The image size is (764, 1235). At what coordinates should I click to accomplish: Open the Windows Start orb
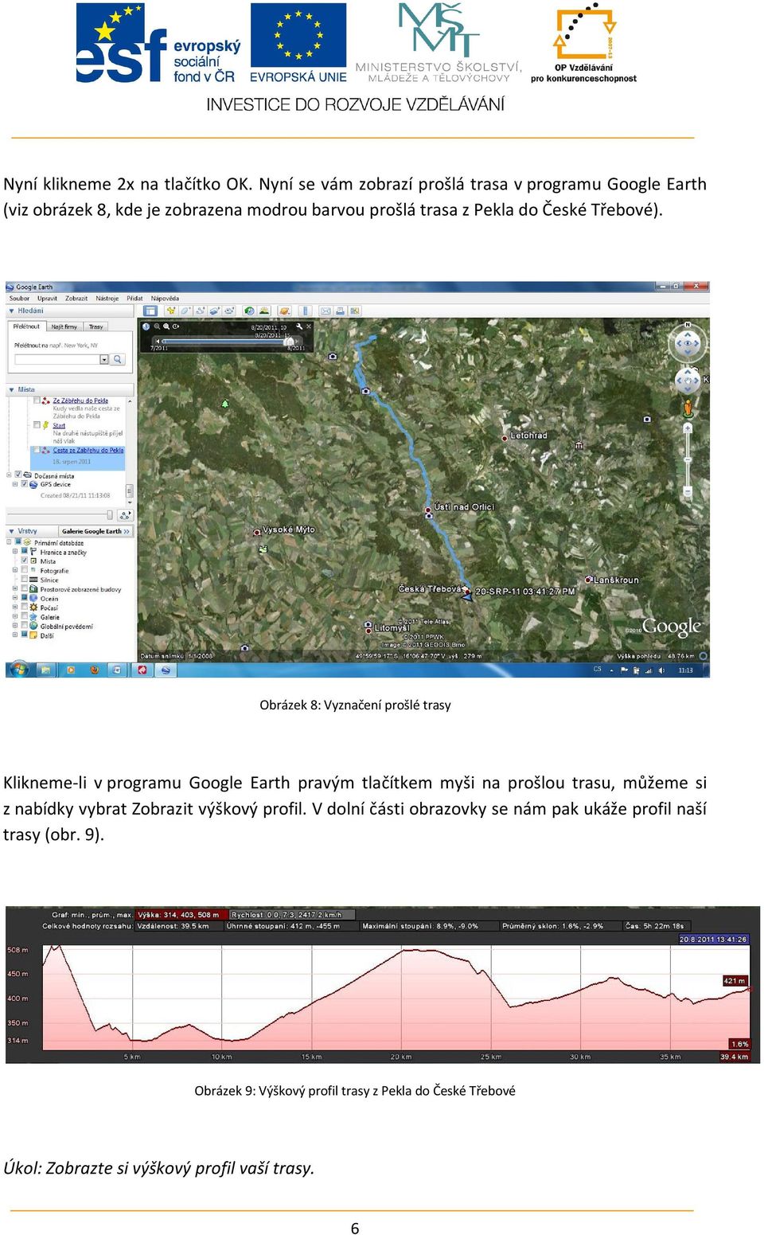click(19, 670)
